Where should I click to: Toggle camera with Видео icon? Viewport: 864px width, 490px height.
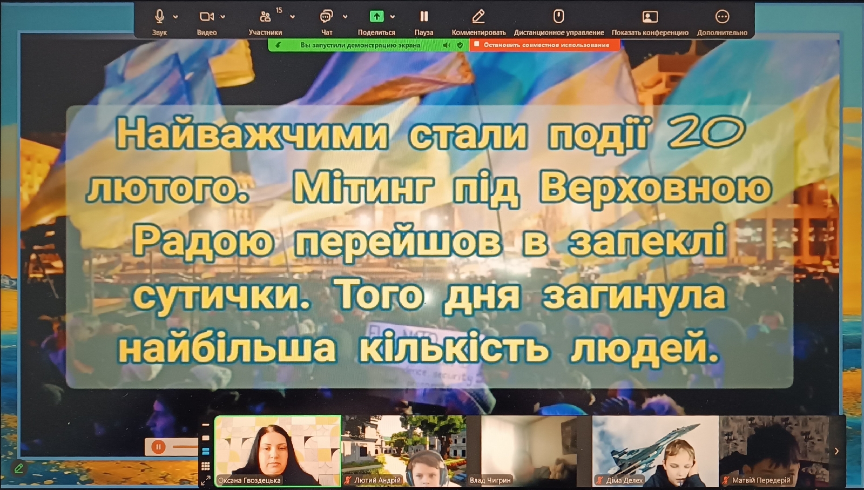[x=207, y=16]
